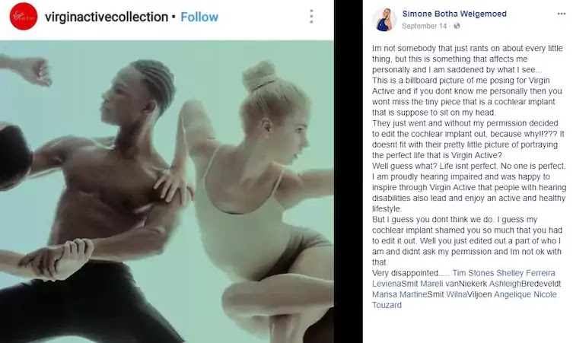
Task: Follow the virginactivecollection account
Action: (x=199, y=17)
